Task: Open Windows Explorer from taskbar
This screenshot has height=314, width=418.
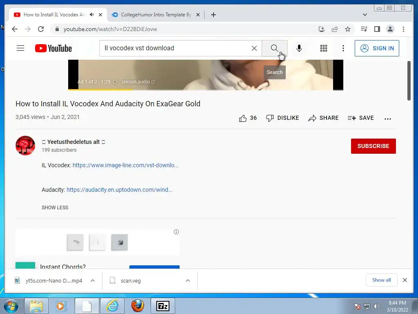Action: (x=36, y=306)
